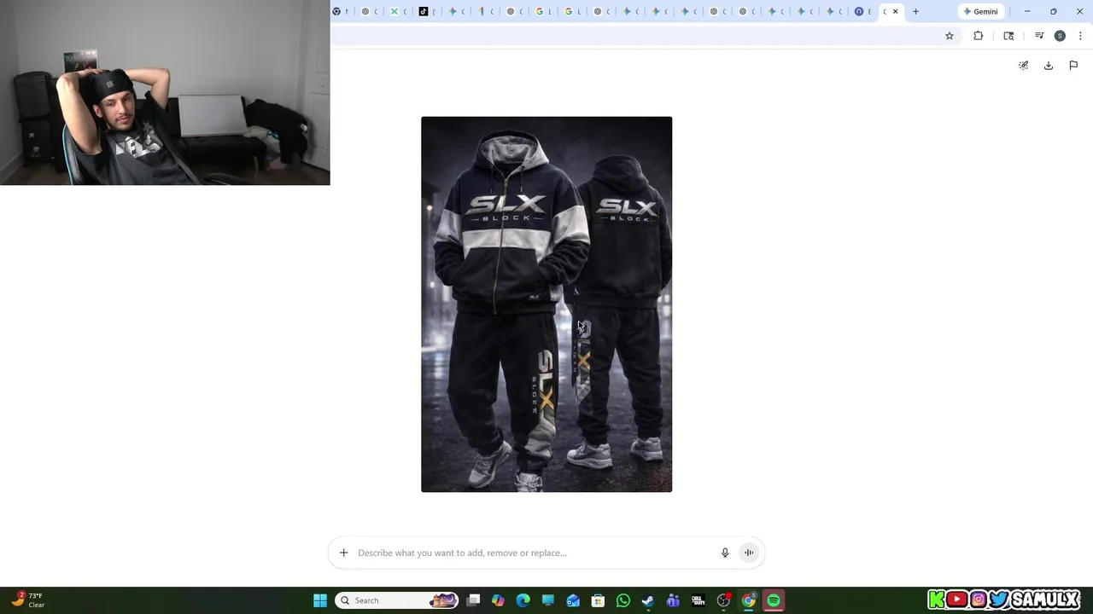The height and width of the screenshot is (614, 1093).
Task: Open the media controls icon in Chrome toolbar
Action: click(x=1039, y=36)
